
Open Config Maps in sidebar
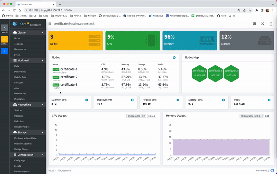[x=20, y=161]
